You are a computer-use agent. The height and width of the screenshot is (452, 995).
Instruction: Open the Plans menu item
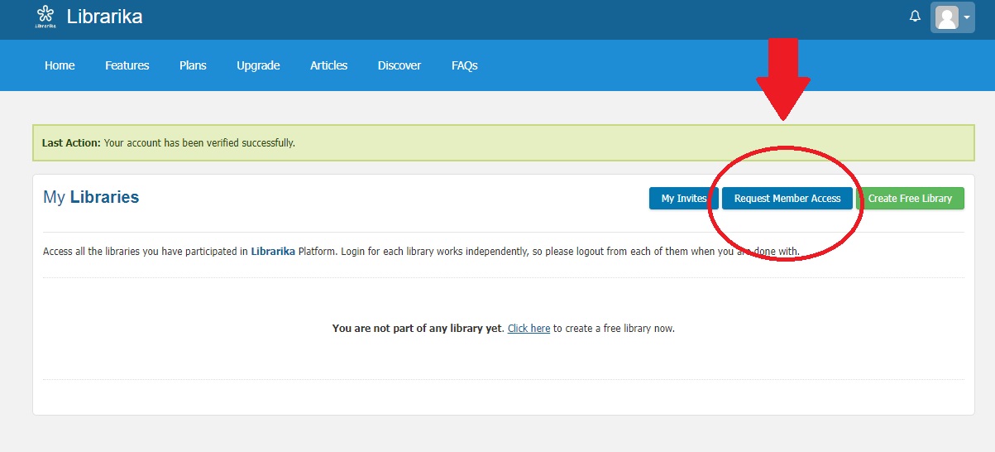193,65
